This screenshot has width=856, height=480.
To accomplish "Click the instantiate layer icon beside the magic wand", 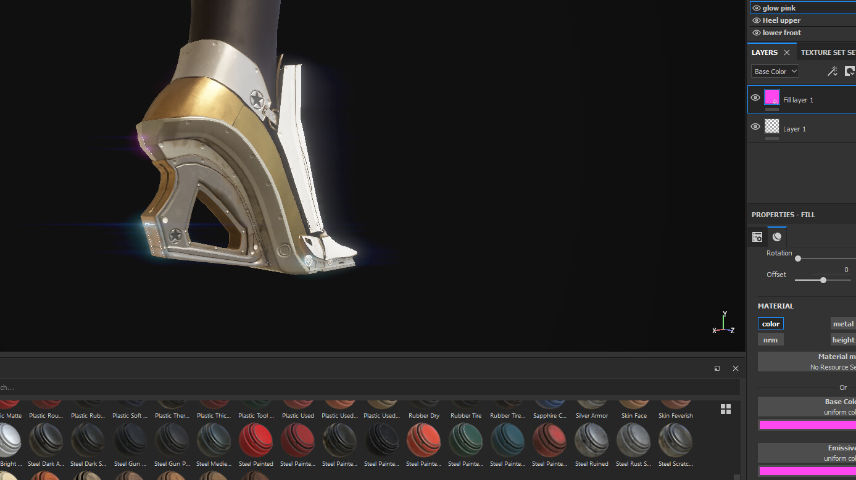I will pos(850,71).
